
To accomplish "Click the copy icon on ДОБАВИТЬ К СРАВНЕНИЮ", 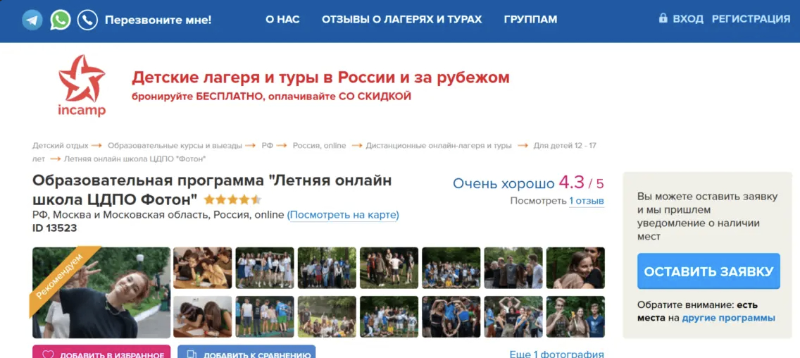I will 192,354.
